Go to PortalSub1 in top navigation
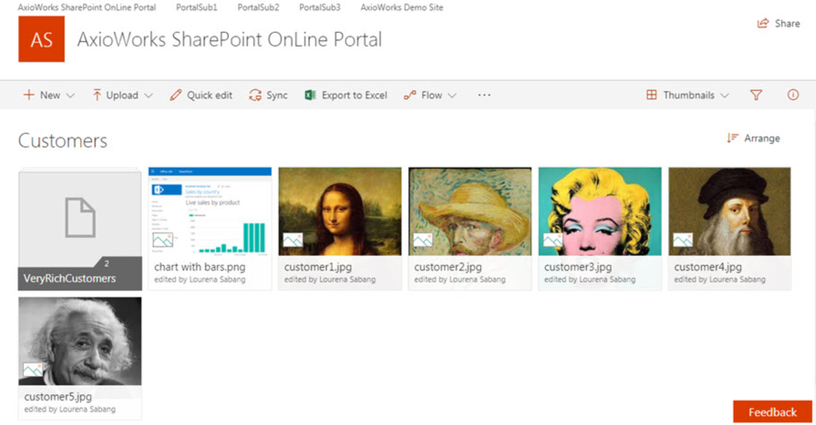Image resolution: width=816 pixels, height=425 pixels. [197, 8]
